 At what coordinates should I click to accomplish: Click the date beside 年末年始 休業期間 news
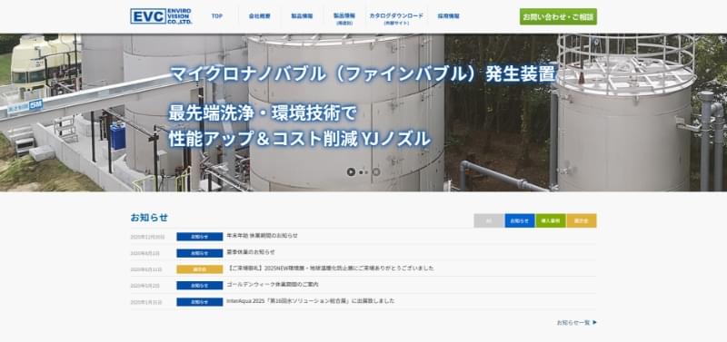click(x=147, y=237)
